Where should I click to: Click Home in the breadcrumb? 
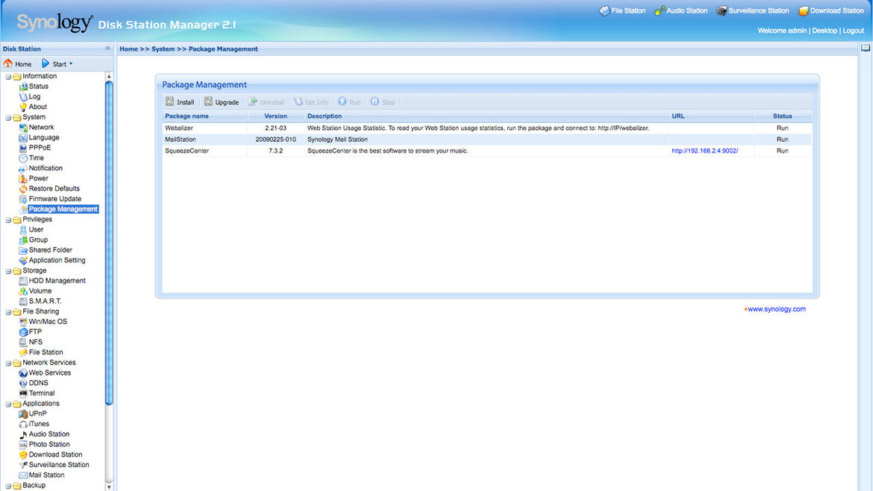coord(128,49)
